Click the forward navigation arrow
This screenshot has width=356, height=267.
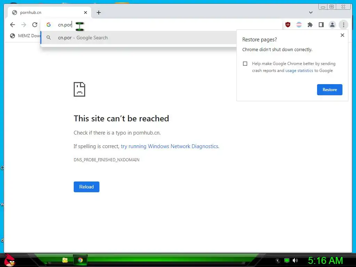24,25
